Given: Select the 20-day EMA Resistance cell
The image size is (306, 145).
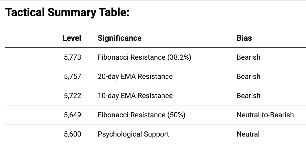Looking at the screenshot, I should pyautogui.click(x=135, y=76).
